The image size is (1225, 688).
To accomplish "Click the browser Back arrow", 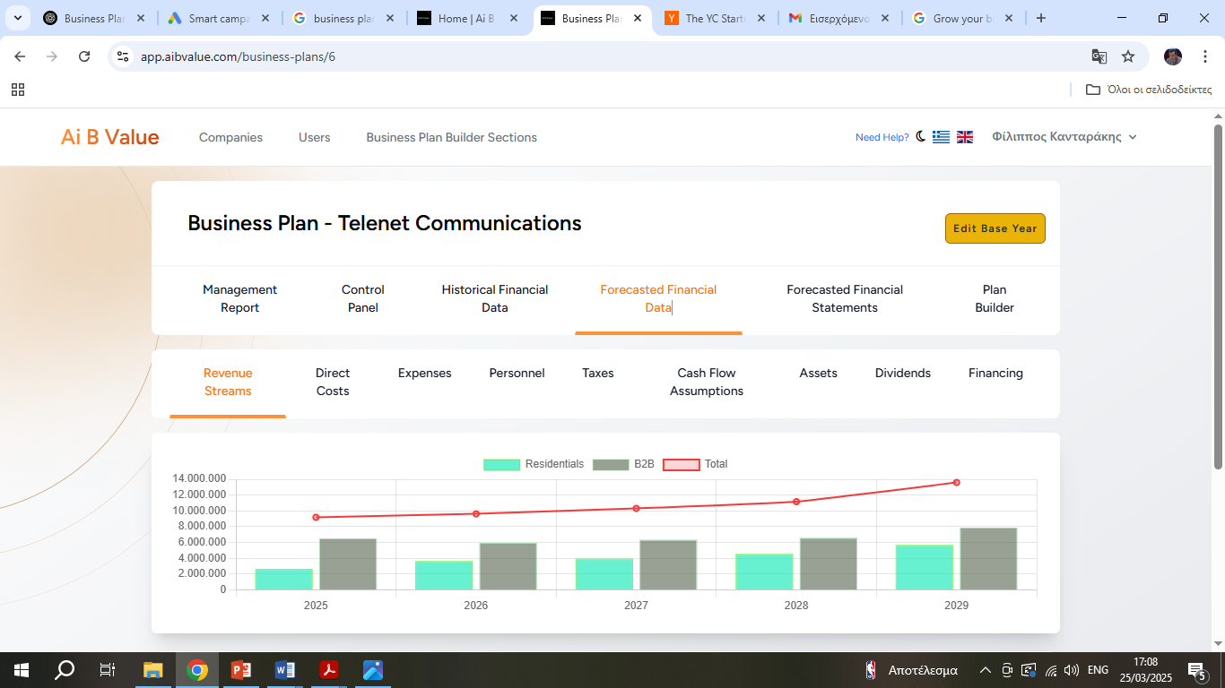I will coord(20,56).
